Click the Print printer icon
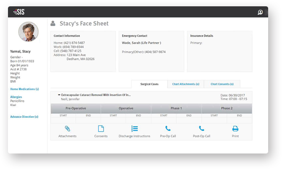 (x=235, y=129)
